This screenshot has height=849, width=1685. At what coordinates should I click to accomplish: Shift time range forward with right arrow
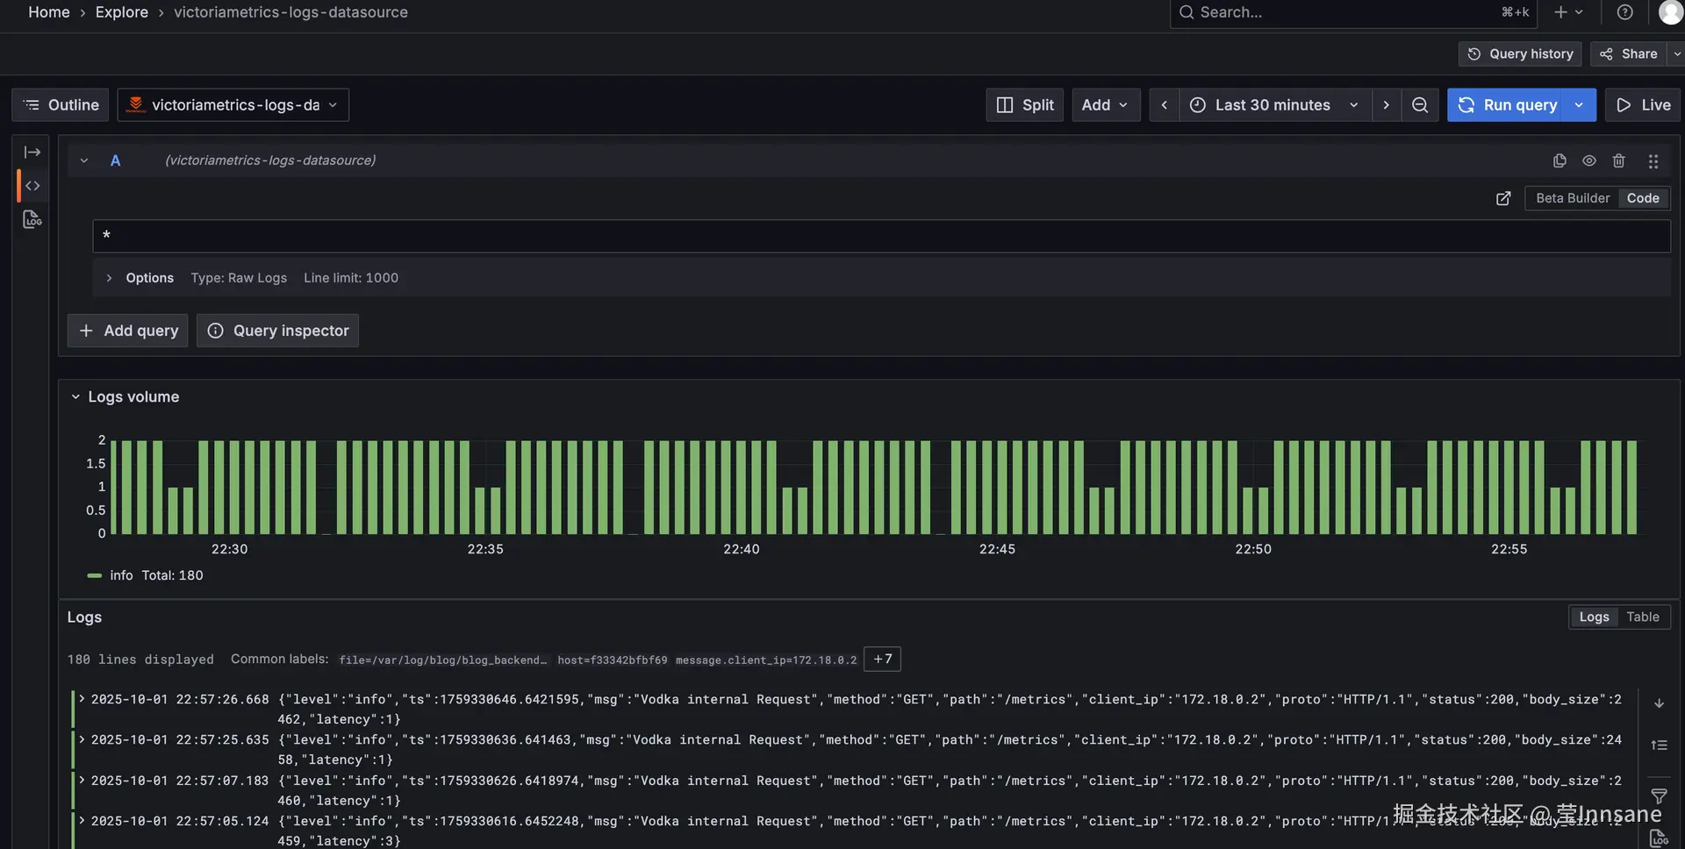(x=1386, y=105)
